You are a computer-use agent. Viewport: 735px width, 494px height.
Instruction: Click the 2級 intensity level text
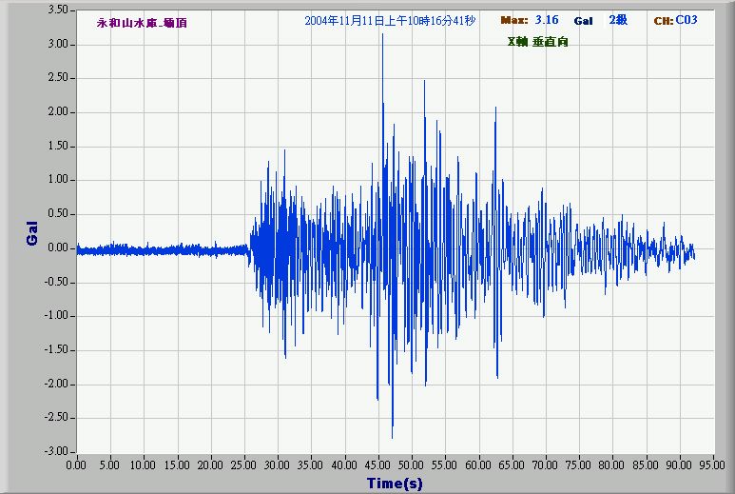(618, 20)
